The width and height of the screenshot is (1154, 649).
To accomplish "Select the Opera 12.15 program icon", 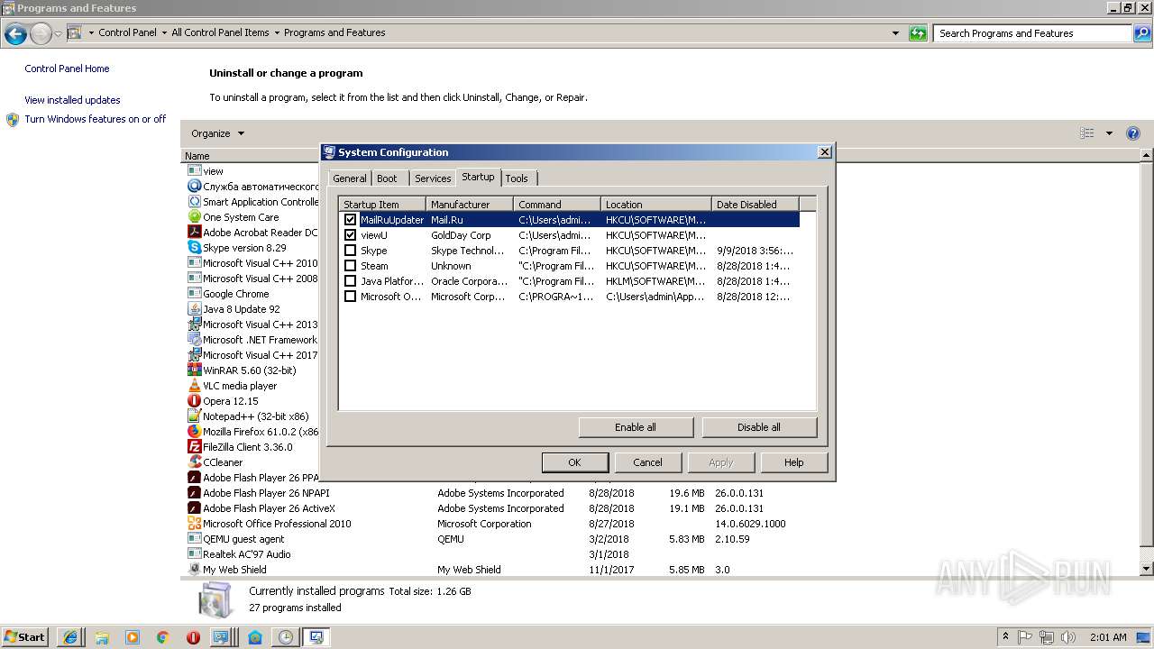I will click(x=195, y=401).
